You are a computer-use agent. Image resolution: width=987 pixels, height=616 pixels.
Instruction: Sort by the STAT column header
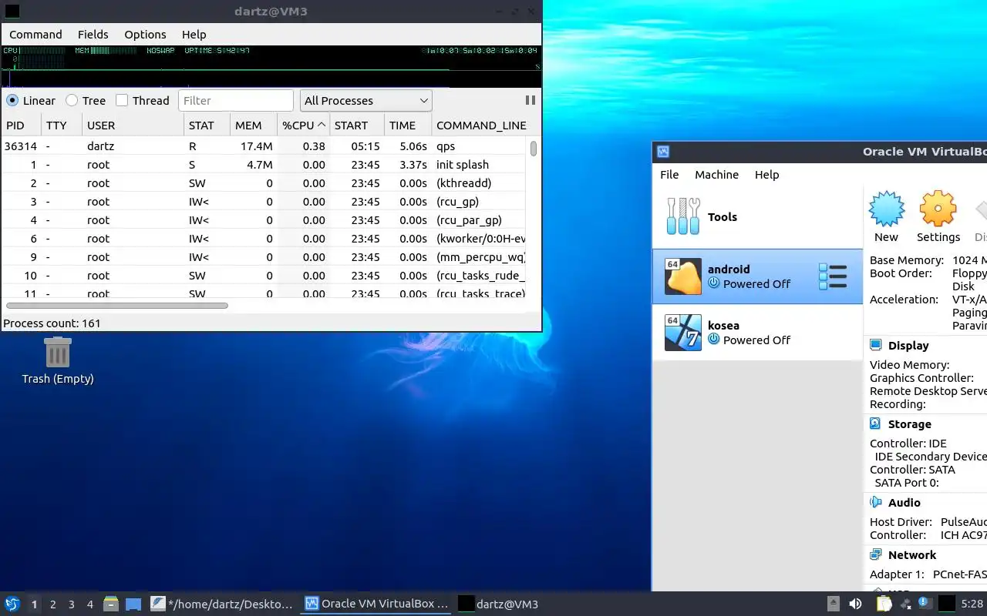(x=207, y=125)
